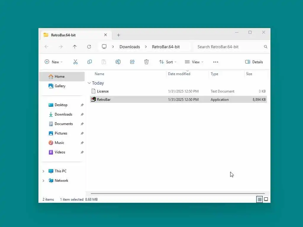
Task: Click the horizontal scrollbar in file list
Action: tap(178, 193)
